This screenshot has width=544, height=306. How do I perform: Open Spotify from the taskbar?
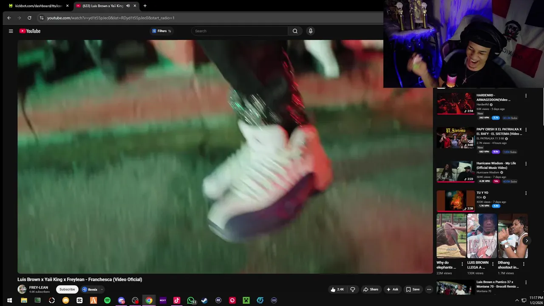coord(107,300)
